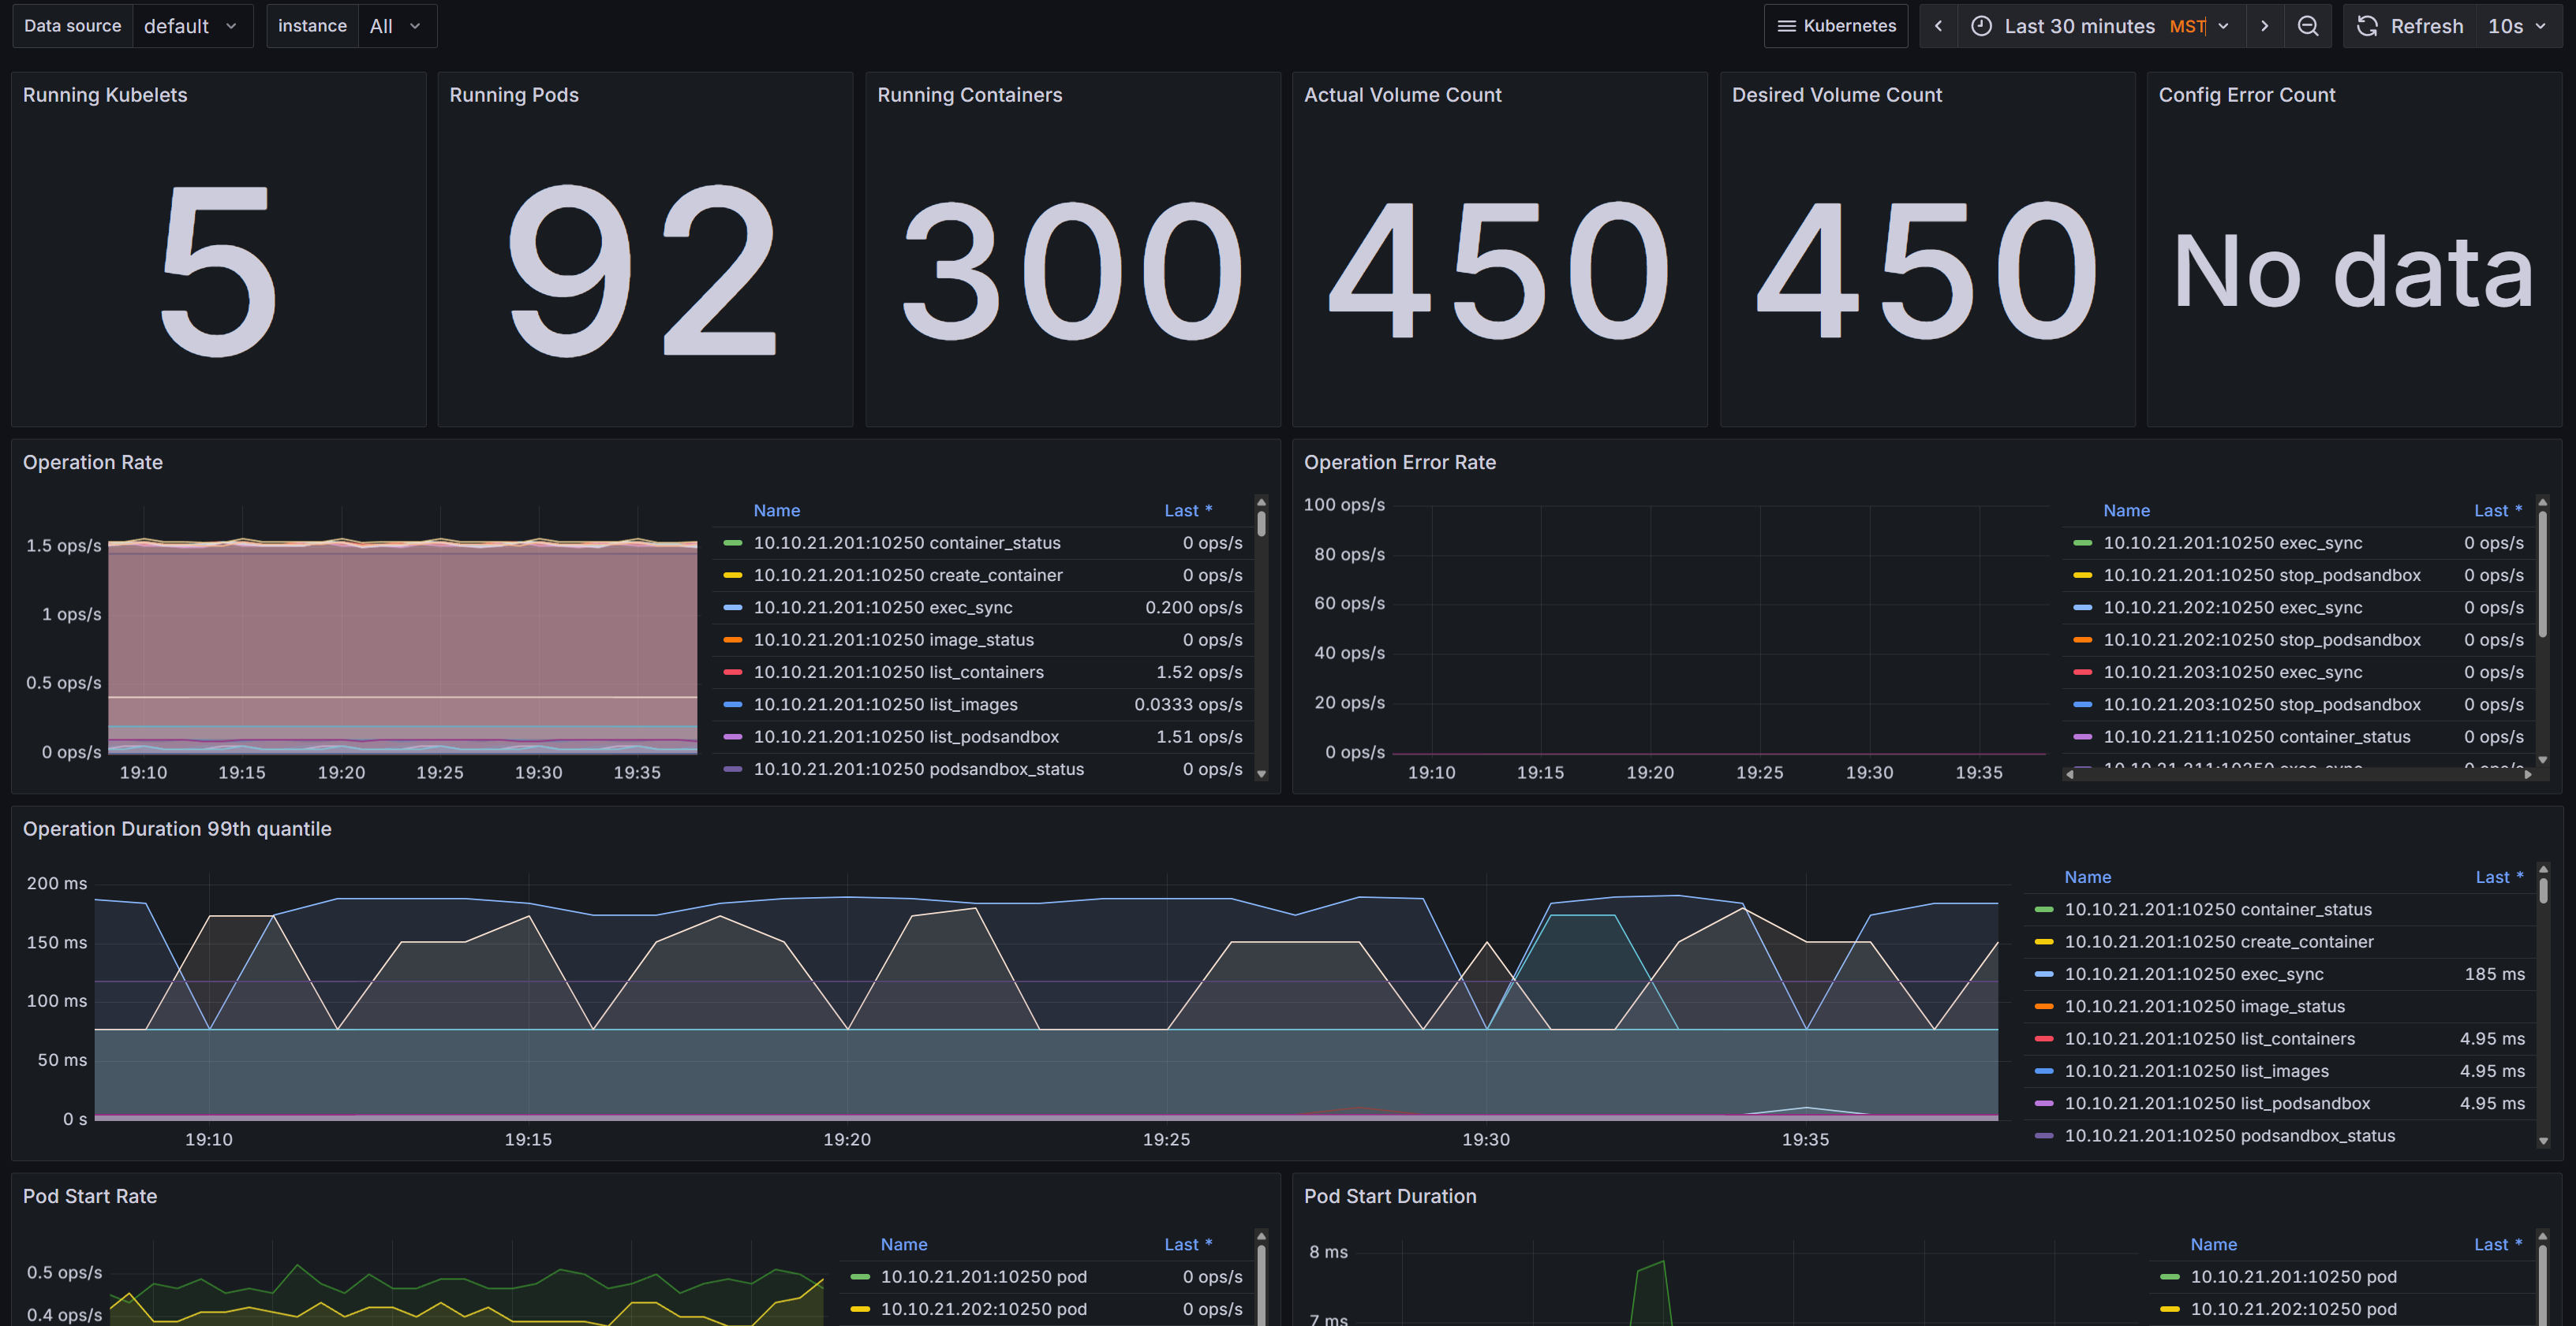Click the Running Pods panel title

(x=514, y=95)
